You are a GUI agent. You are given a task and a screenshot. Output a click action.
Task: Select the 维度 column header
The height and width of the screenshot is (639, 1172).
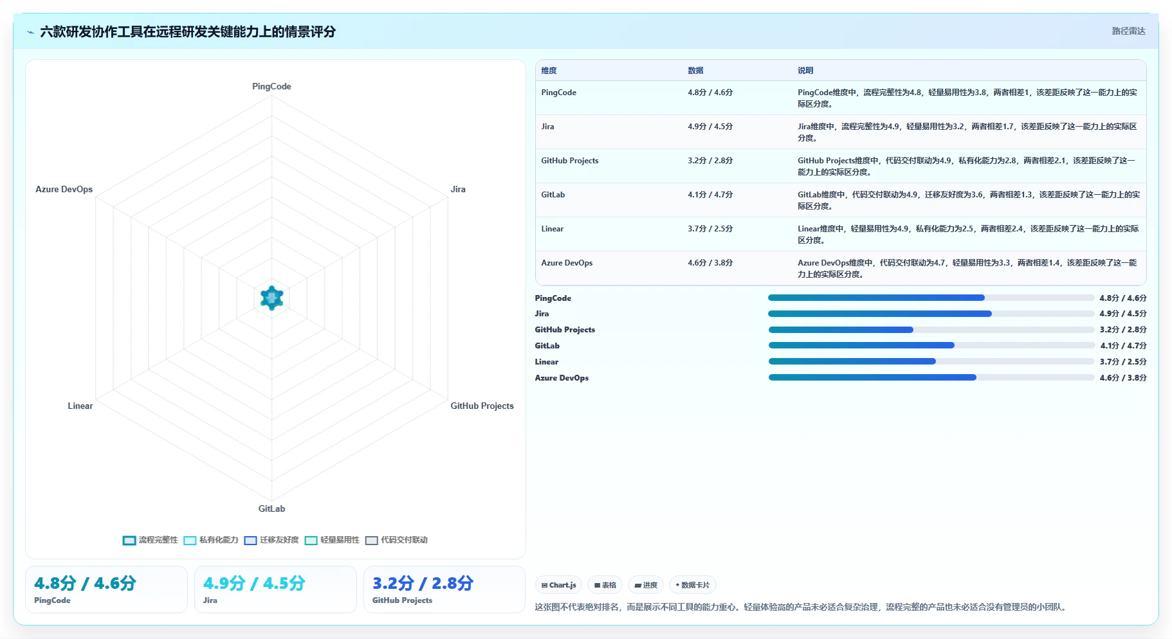(x=549, y=71)
